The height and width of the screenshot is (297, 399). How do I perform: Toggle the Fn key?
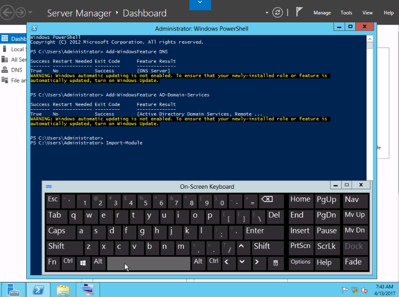point(53,263)
